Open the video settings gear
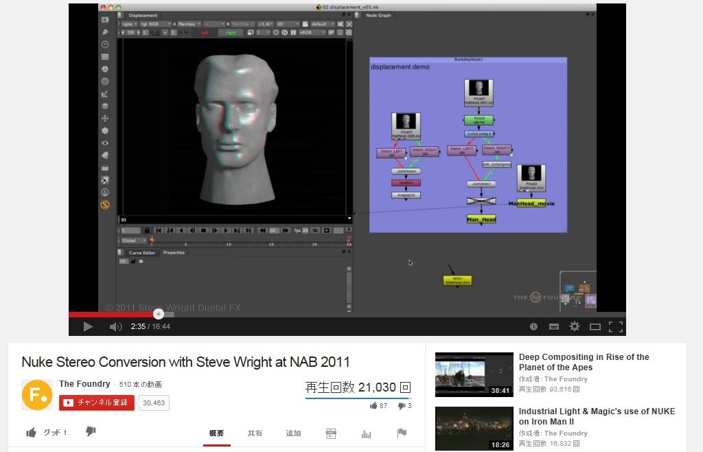 coord(575,326)
